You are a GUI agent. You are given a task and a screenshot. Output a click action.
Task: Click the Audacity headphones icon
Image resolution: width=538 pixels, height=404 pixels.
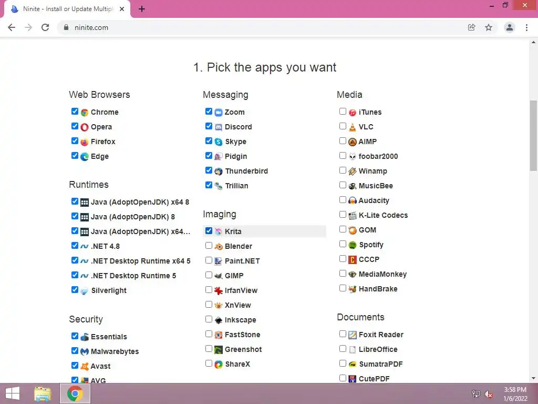coord(353,200)
